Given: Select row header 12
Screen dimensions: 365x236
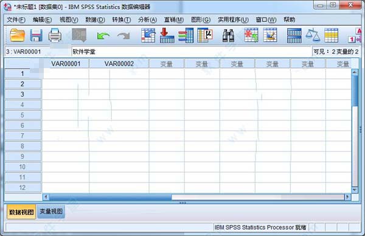Looking at the screenshot, I should pyautogui.click(x=23, y=187).
